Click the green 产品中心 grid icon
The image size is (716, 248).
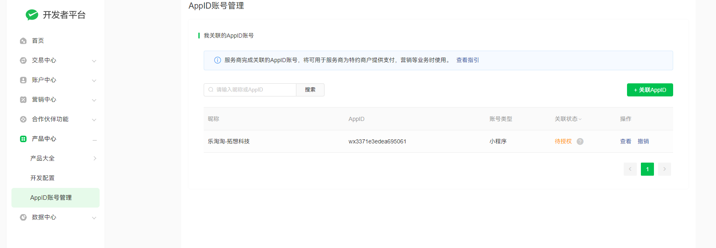click(23, 139)
